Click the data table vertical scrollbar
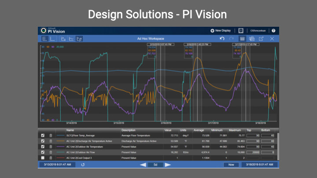Screen dimensions: 317x178 coord(278,146)
